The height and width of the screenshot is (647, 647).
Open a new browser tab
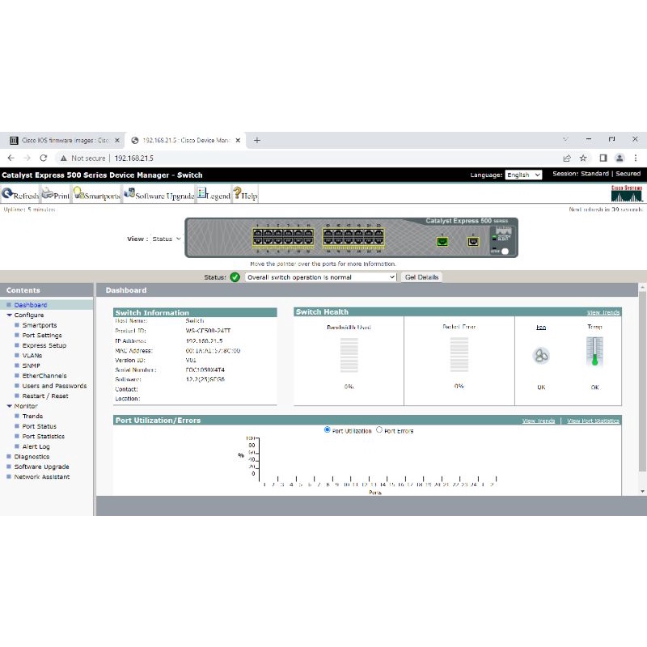pyautogui.click(x=257, y=140)
